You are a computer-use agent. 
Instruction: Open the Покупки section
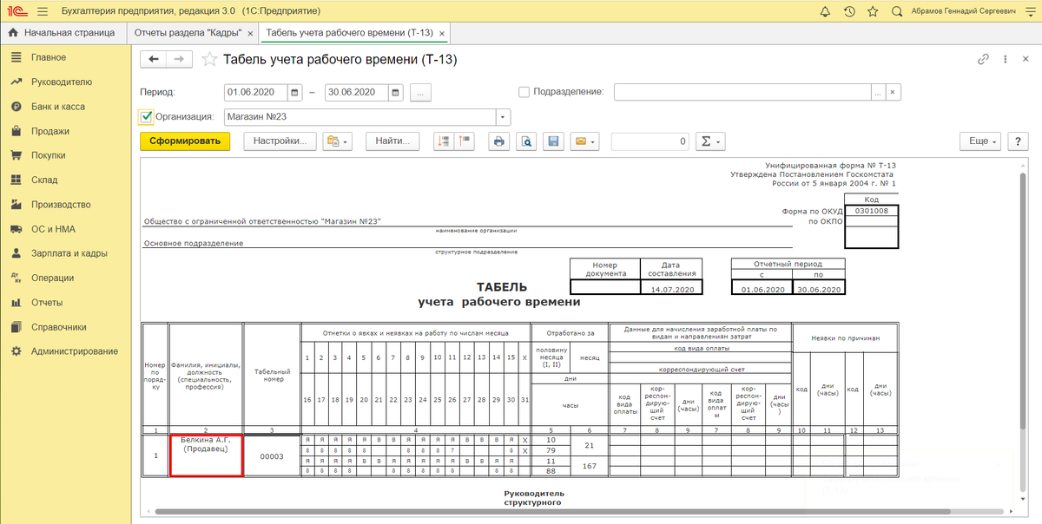[65, 155]
